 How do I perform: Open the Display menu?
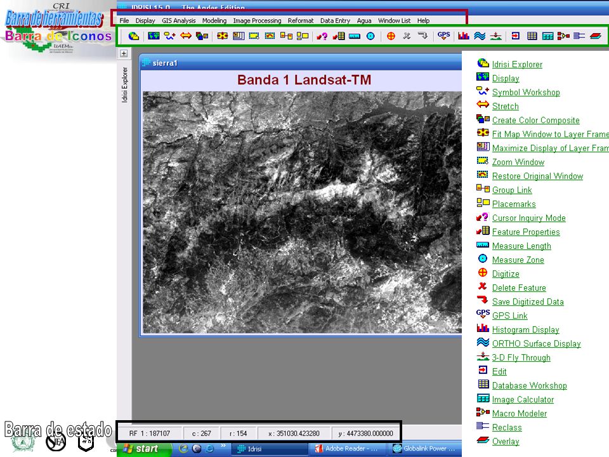click(145, 20)
